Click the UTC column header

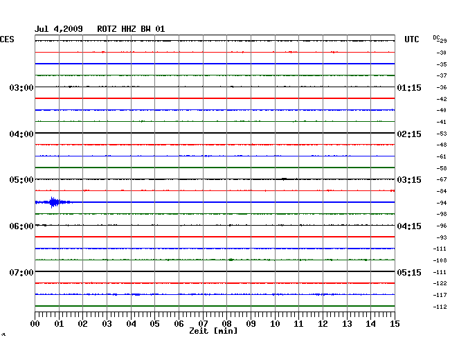pos(411,39)
